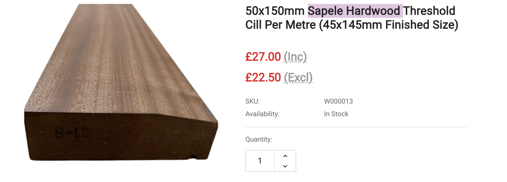The height and width of the screenshot is (182, 507).
Task: Click the SKU number W000013
Action: pyautogui.click(x=338, y=101)
